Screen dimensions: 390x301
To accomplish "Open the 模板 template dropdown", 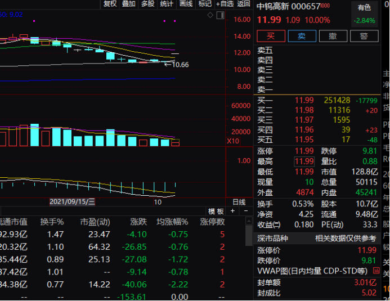I will tap(216, 211).
